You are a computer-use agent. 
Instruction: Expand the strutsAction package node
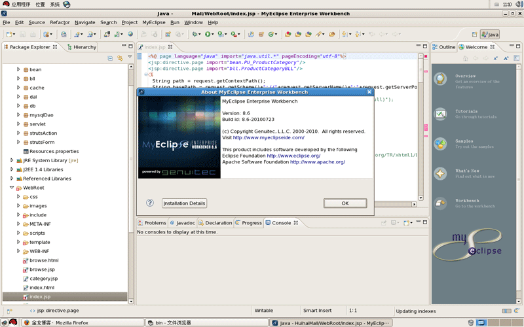click(x=18, y=133)
